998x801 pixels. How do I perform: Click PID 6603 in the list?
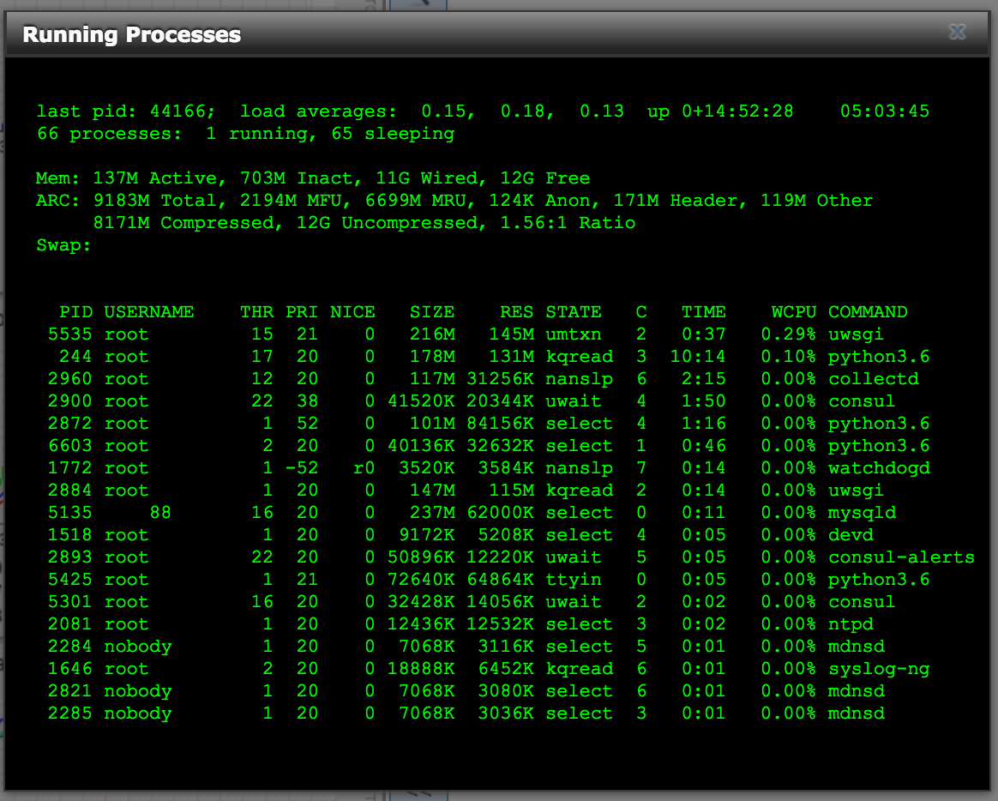pos(70,446)
